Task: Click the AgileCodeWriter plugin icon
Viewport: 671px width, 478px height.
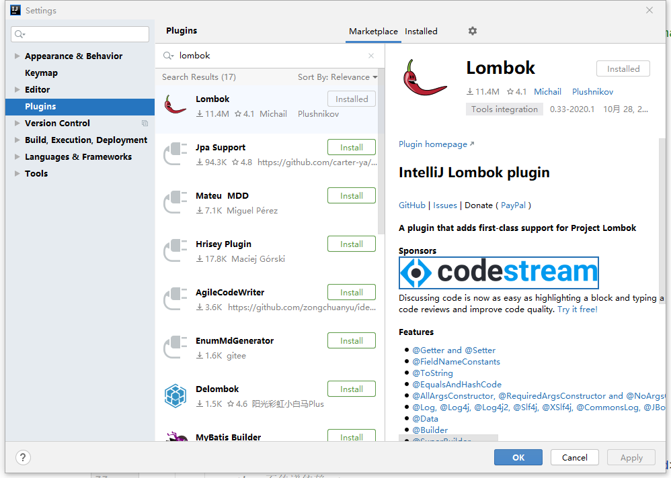Action: pyautogui.click(x=175, y=298)
